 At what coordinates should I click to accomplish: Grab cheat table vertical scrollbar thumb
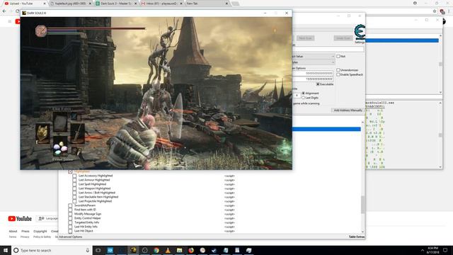363,204
